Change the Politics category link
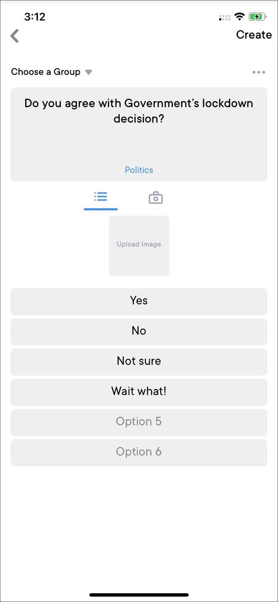The height and width of the screenshot is (602, 278). 139,170
